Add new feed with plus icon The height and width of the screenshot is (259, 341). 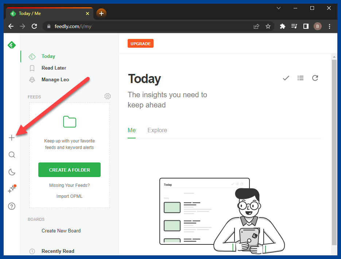12,138
